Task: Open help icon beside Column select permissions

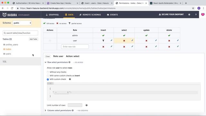Action: 72,111
